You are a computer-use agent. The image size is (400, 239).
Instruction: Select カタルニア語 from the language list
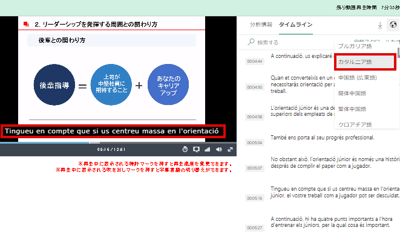[366, 62]
